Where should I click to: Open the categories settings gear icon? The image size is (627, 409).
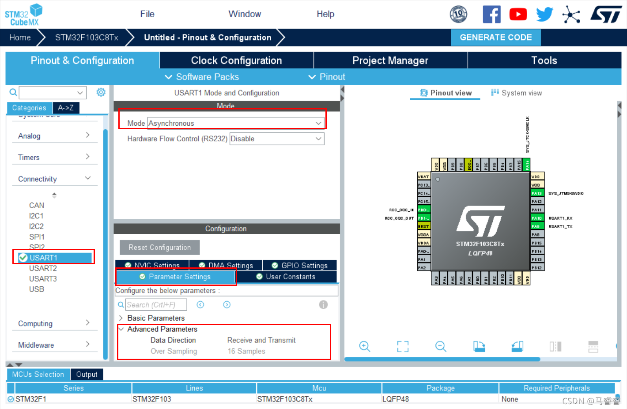101,92
